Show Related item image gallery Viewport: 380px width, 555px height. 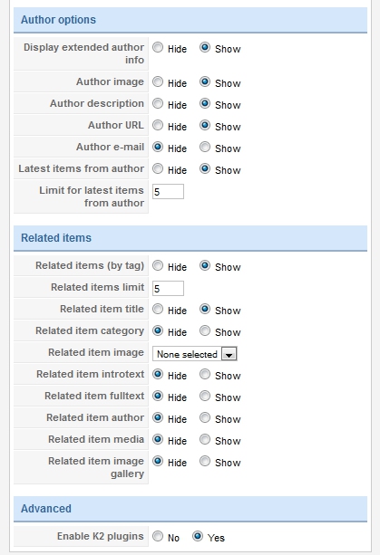tap(205, 461)
